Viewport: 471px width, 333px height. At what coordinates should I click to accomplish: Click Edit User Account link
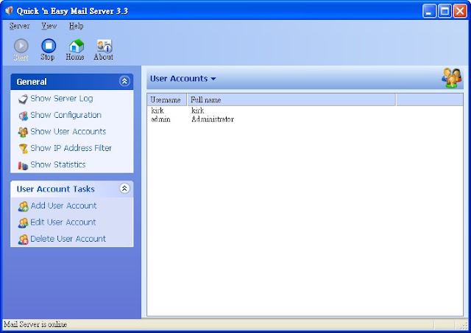[63, 222]
